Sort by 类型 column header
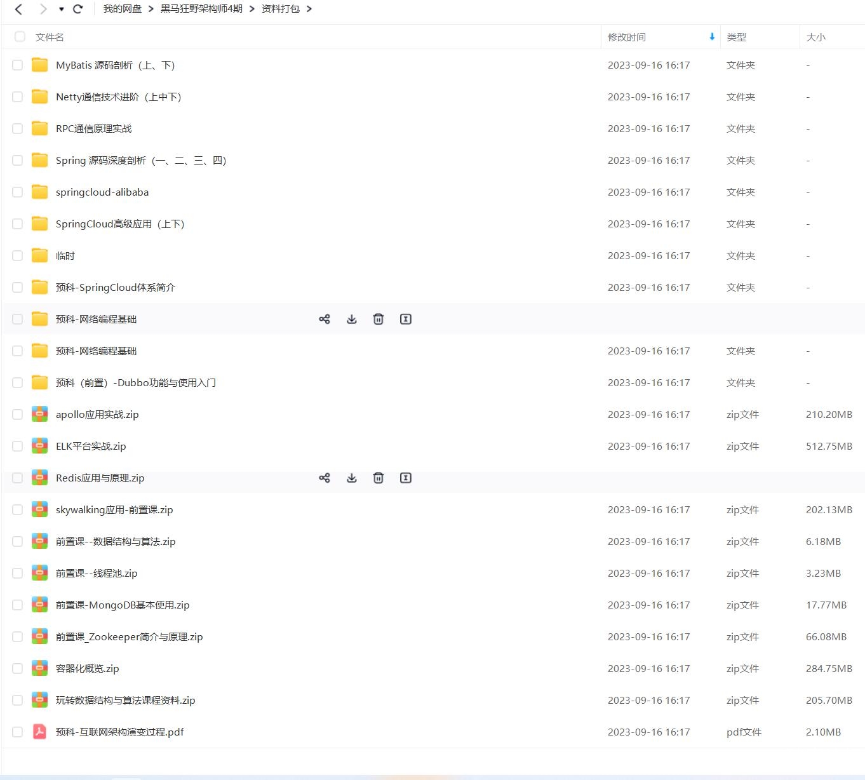Viewport: 865px width, 780px height. coord(736,37)
